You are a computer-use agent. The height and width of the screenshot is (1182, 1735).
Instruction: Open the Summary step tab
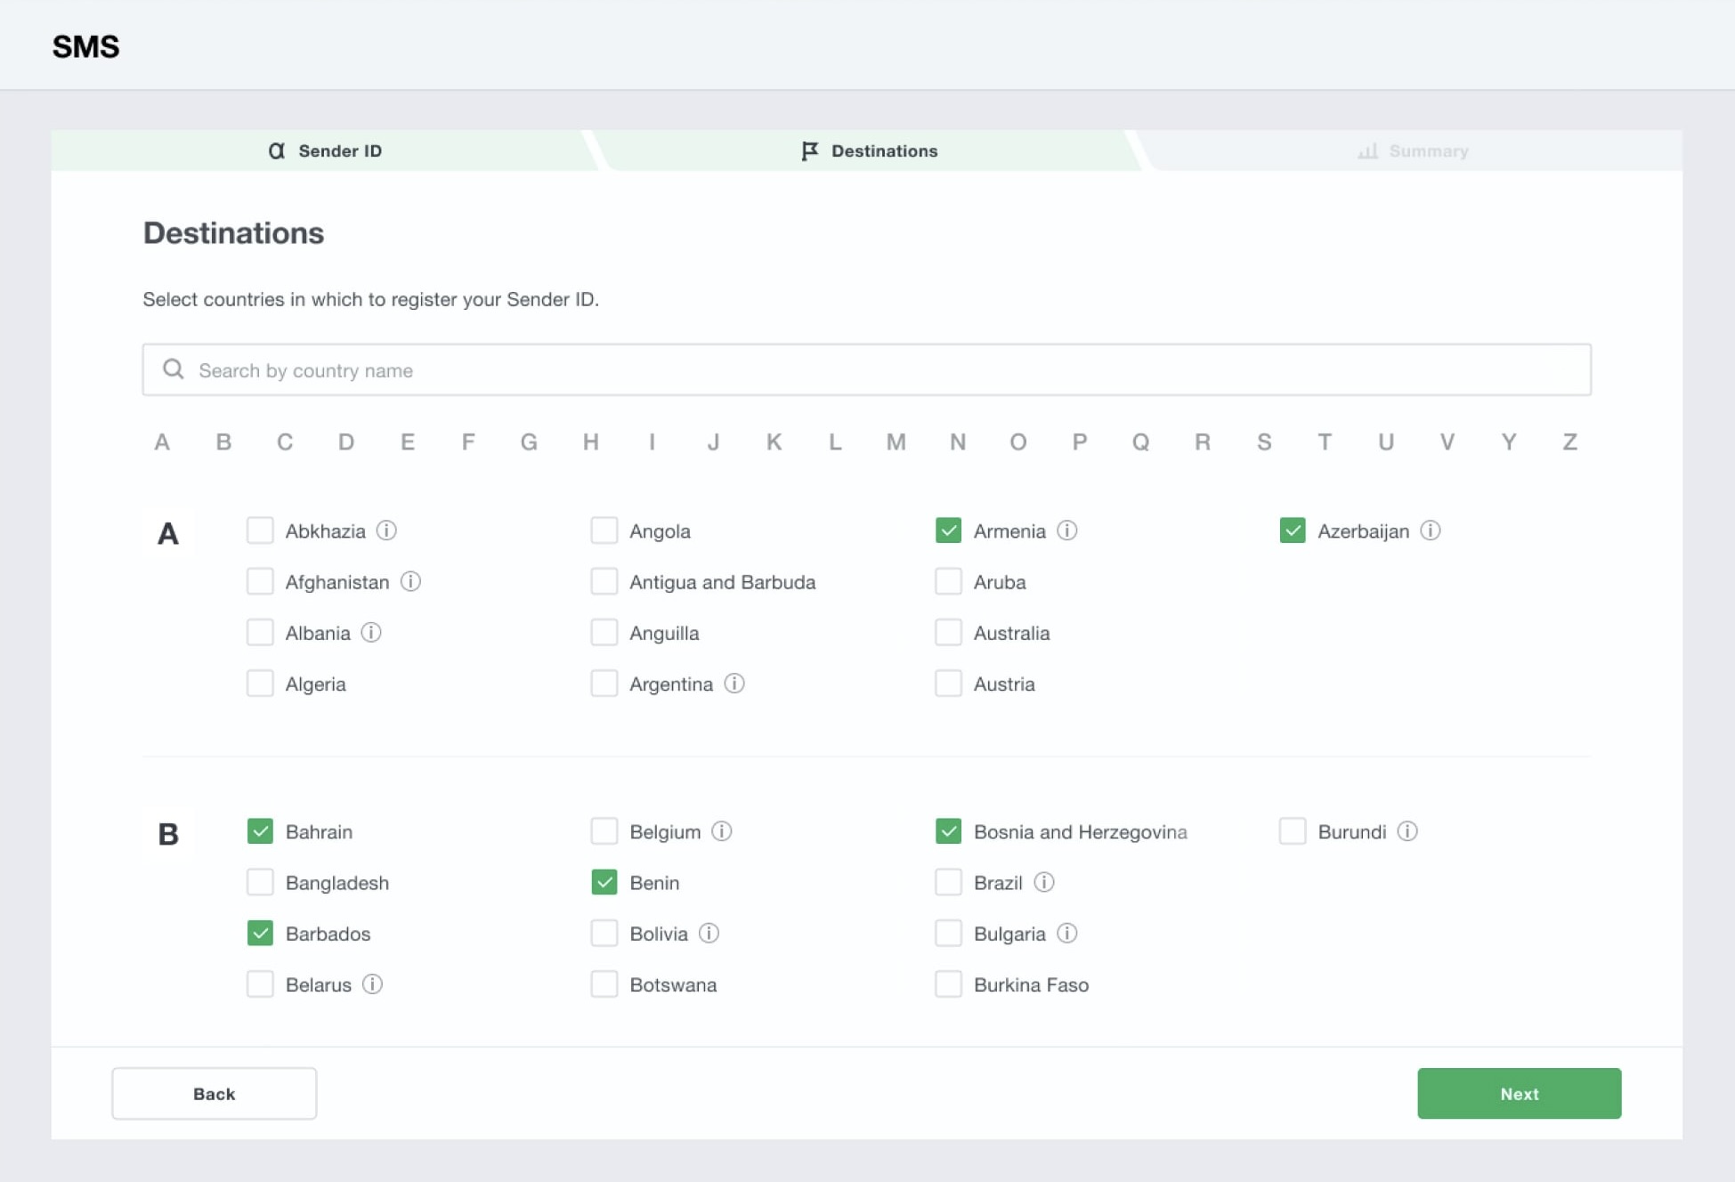pyautogui.click(x=1412, y=150)
